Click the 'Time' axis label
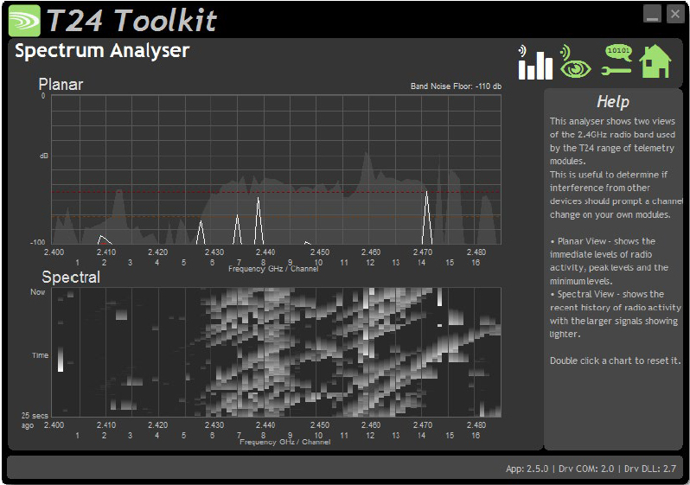 click(40, 355)
